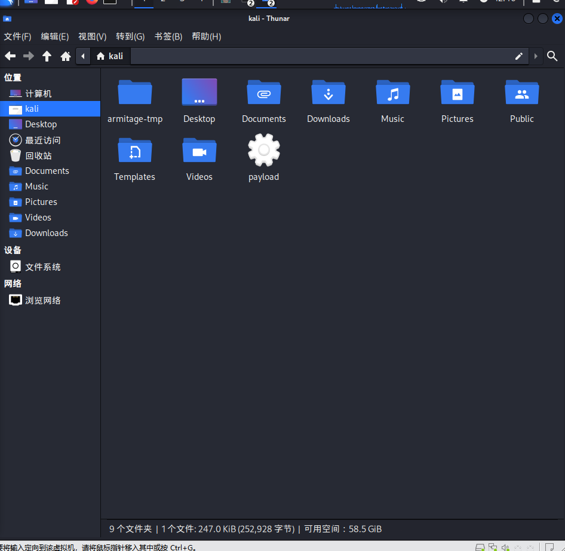The height and width of the screenshot is (551, 565).
Task: Select 文件系统 under devices
Action: 50,267
